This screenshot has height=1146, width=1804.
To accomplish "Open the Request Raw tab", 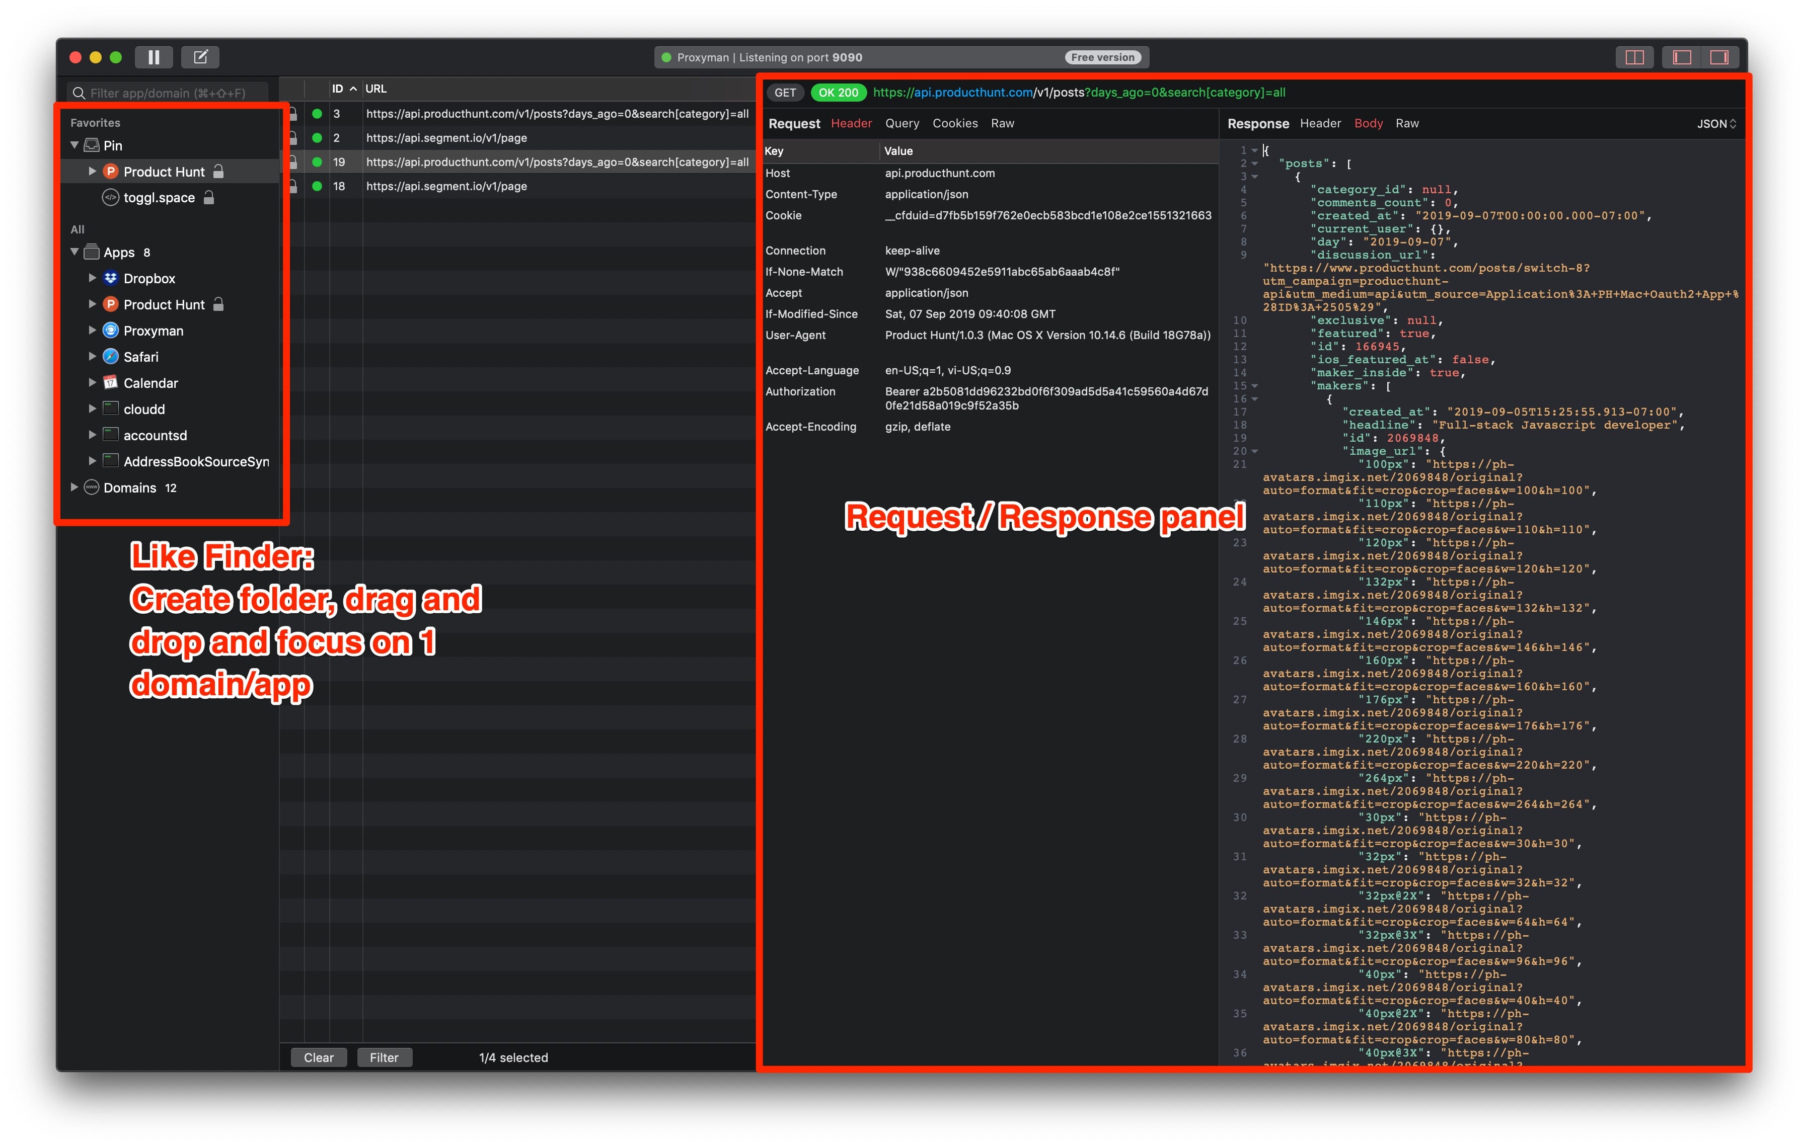I will [x=1002, y=124].
